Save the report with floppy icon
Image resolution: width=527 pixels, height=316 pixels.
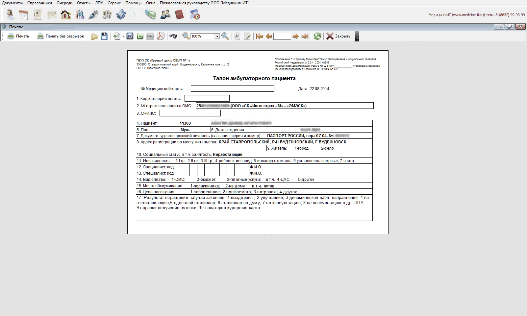pos(104,36)
